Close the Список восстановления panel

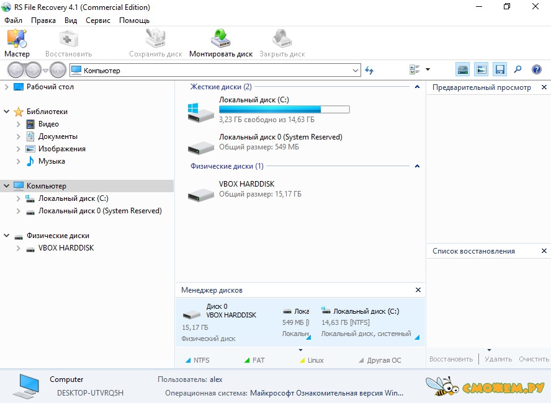click(544, 250)
